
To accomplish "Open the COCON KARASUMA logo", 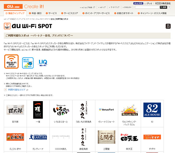I will (61, 137).
